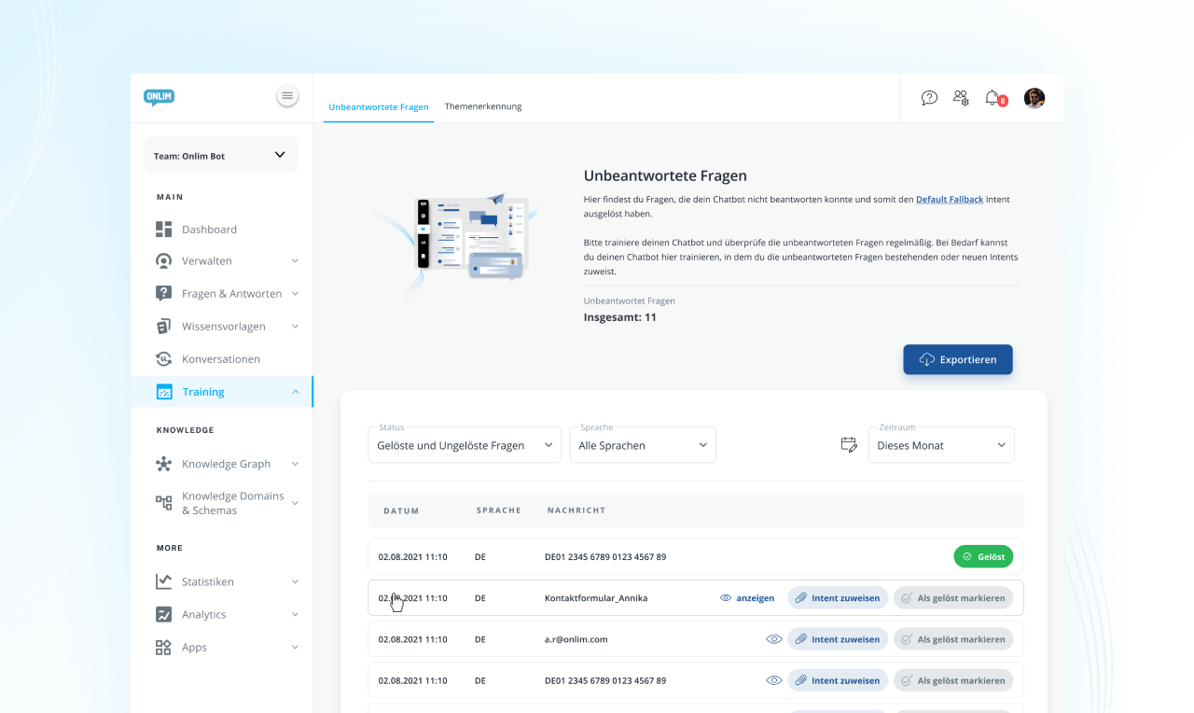Open help chat question icon
1194x713 pixels.
point(929,98)
